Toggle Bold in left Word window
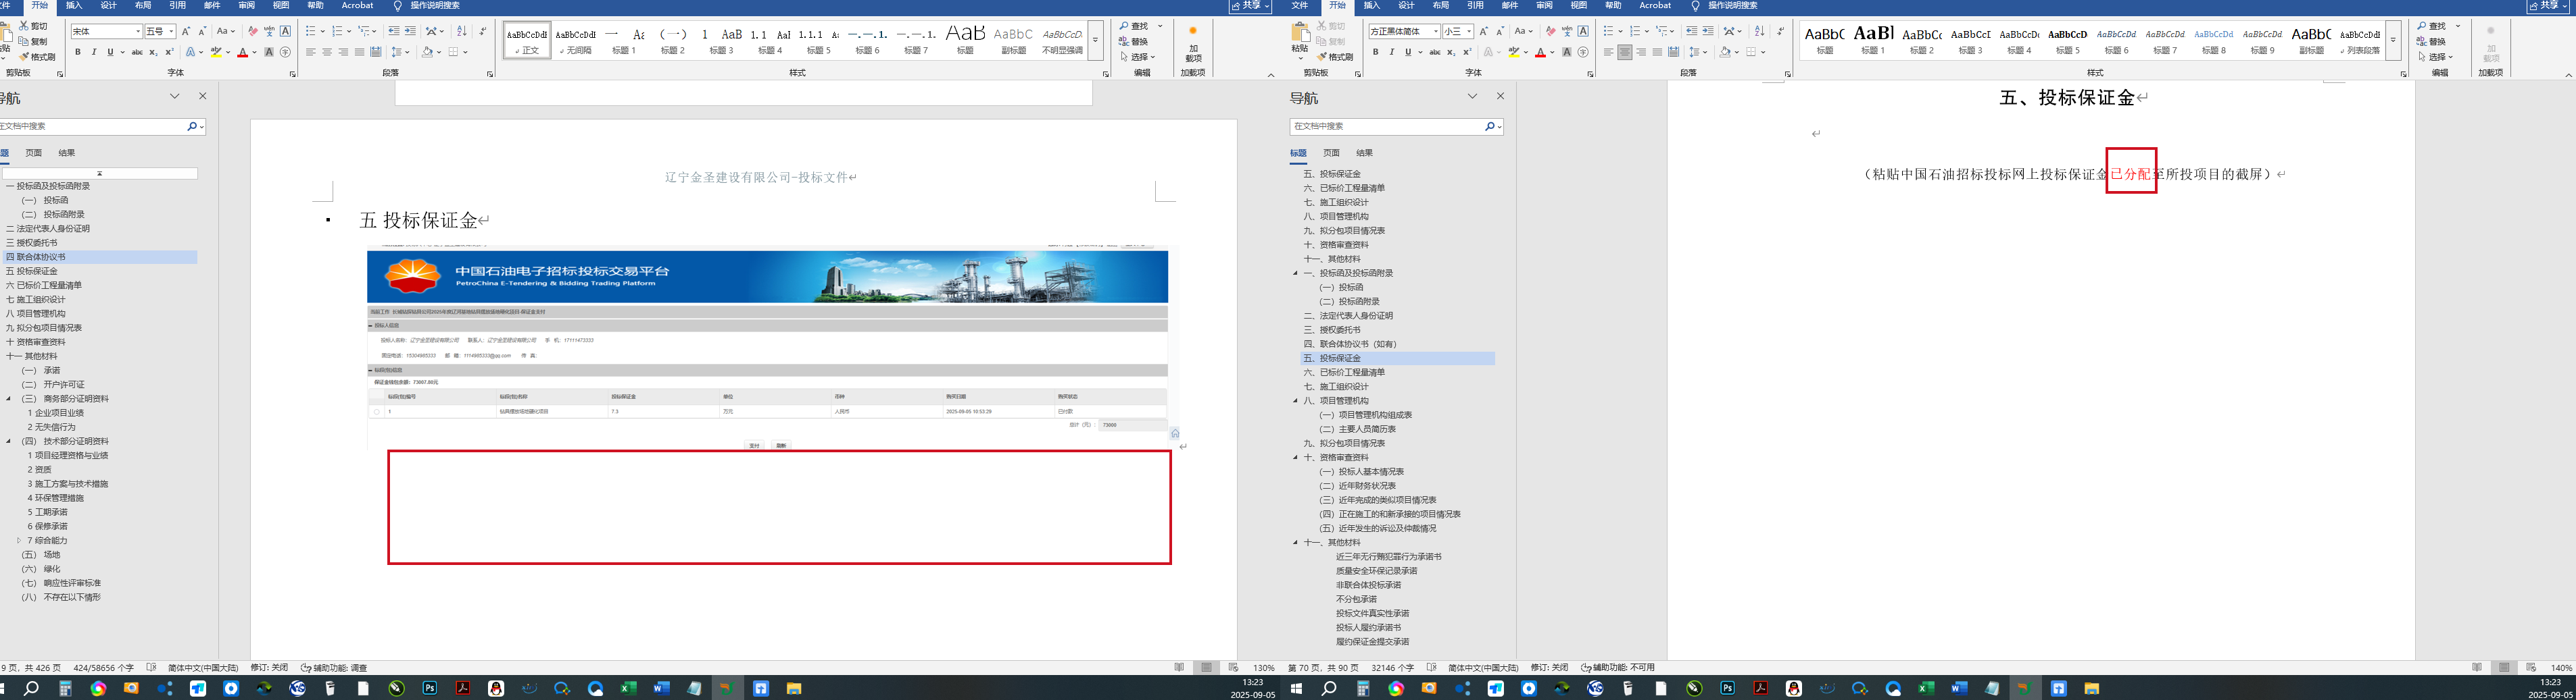This screenshot has width=2576, height=700. 78,52
